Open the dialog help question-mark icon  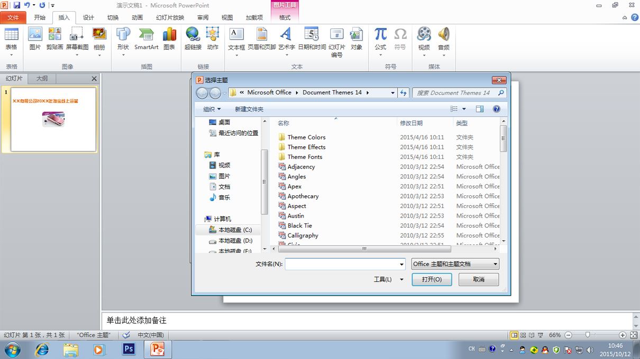(x=496, y=109)
